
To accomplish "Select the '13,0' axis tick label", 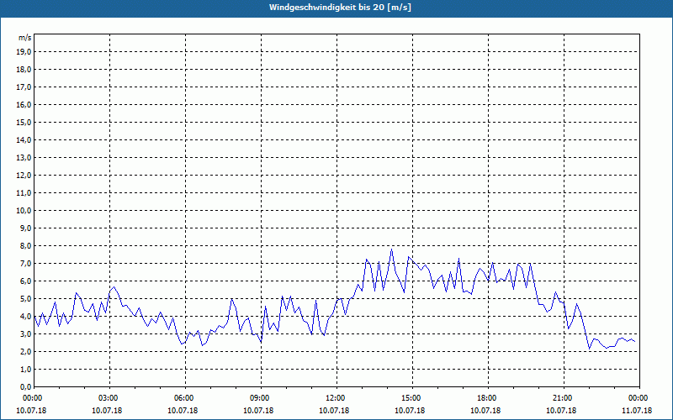I will click(x=24, y=158).
